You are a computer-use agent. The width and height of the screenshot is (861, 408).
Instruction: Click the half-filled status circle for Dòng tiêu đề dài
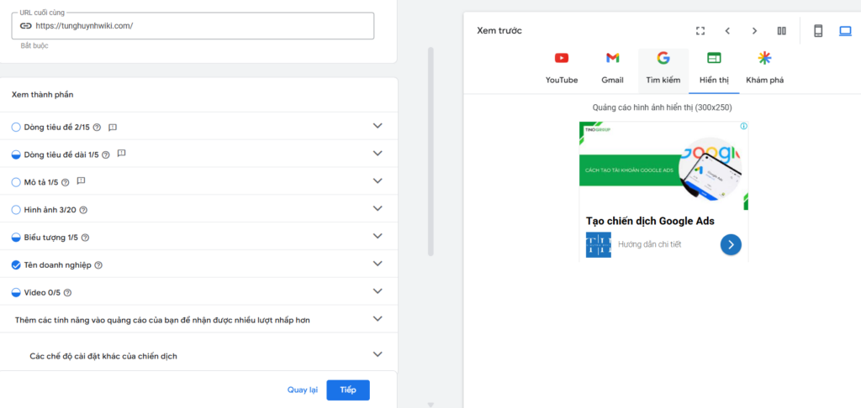[x=16, y=155]
